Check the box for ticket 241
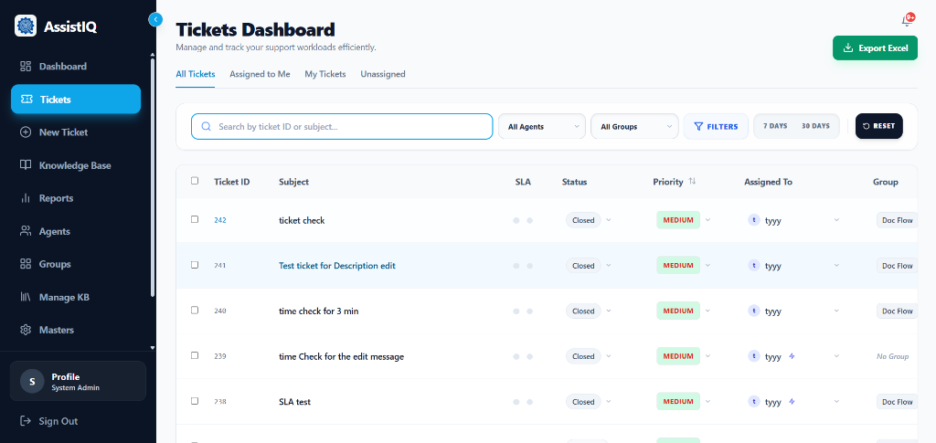 (x=195, y=265)
